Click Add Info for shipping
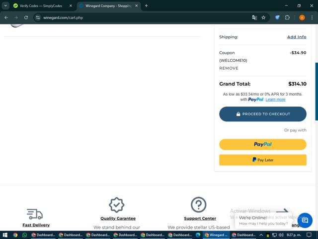This screenshot has height=239, width=318. pos(297,37)
